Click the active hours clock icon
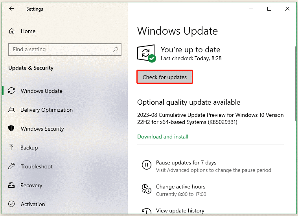Screen dimensions: 298x216 click(x=147, y=188)
